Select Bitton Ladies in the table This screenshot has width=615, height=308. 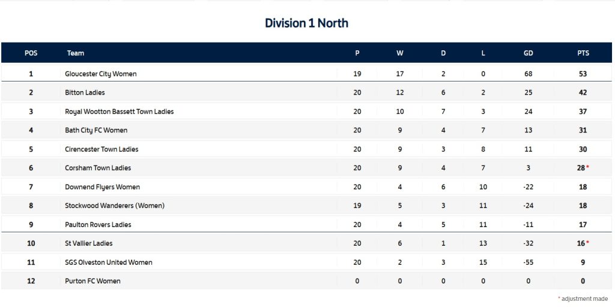(x=85, y=92)
